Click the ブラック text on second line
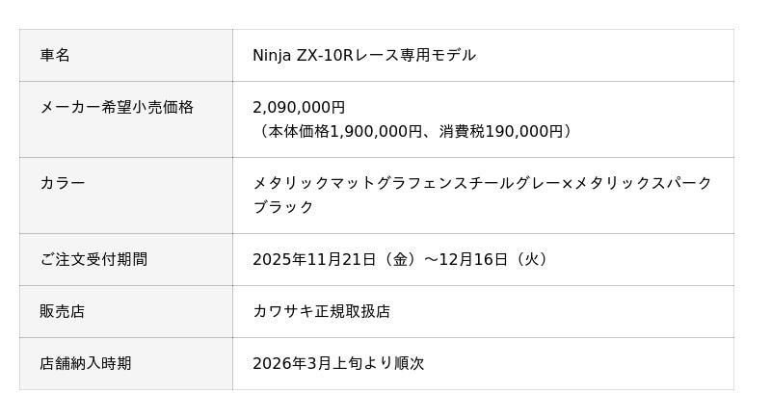 coord(283,207)
